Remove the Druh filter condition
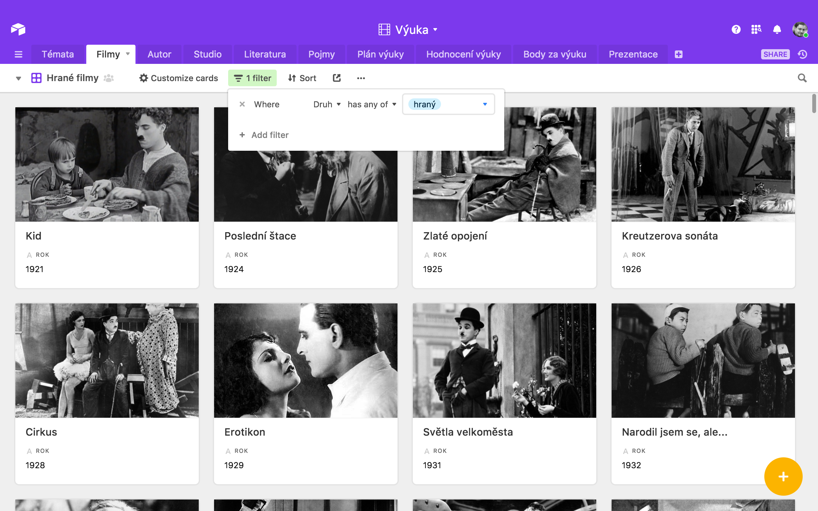The height and width of the screenshot is (511, 818). (x=242, y=104)
